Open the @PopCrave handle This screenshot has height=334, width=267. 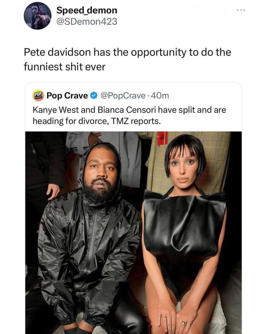click(x=123, y=96)
